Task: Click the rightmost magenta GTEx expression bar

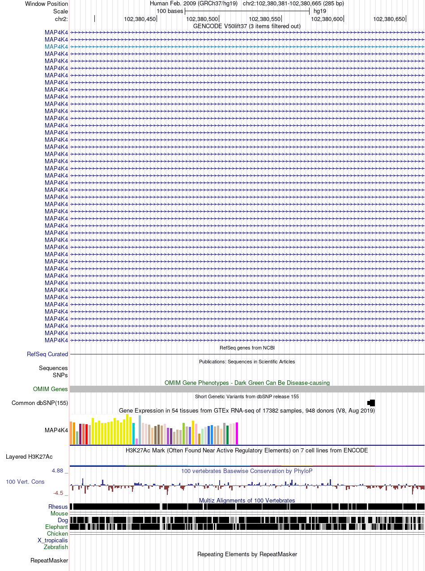Action: click(237, 433)
